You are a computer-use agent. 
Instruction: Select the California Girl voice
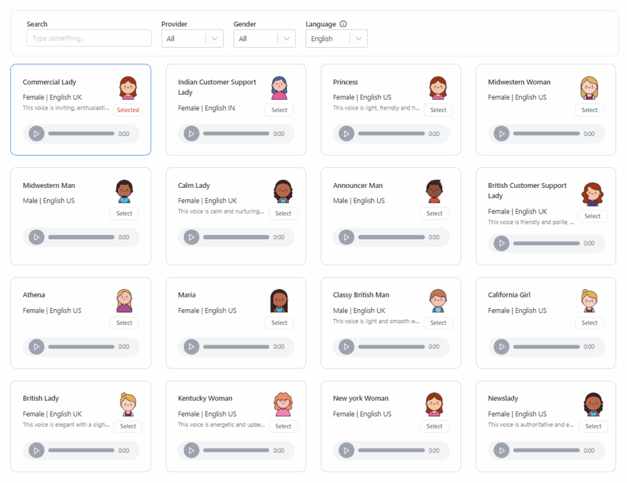[x=590, y=323]
